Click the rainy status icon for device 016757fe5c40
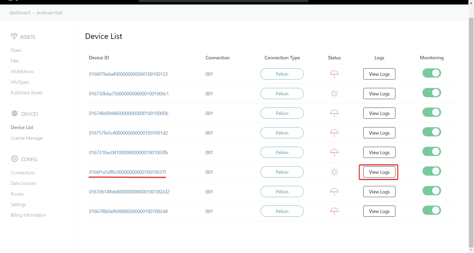 (x=334, y=133)
